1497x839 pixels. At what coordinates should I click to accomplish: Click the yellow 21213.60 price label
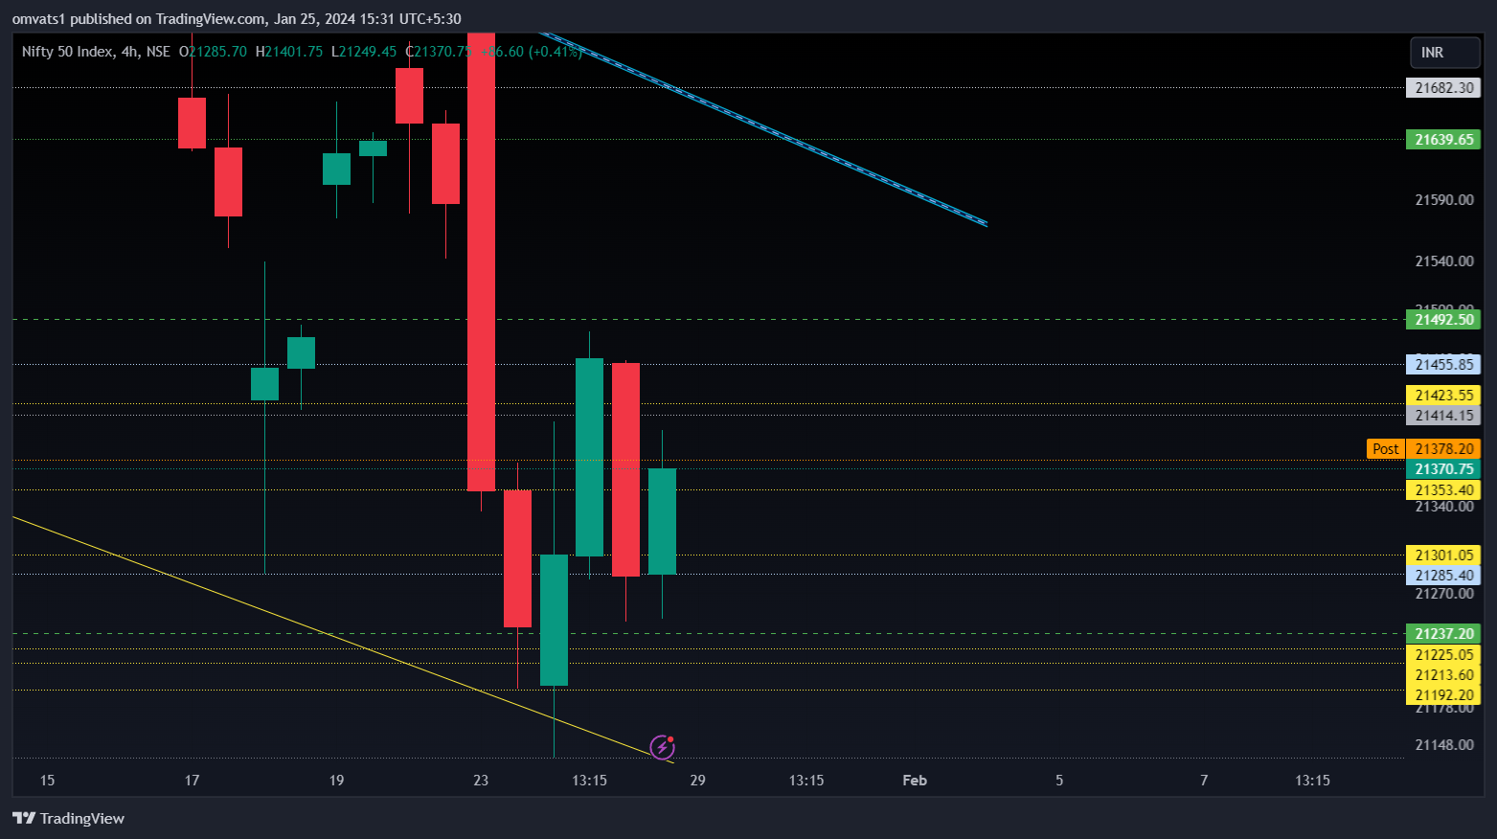(1443, 675)
